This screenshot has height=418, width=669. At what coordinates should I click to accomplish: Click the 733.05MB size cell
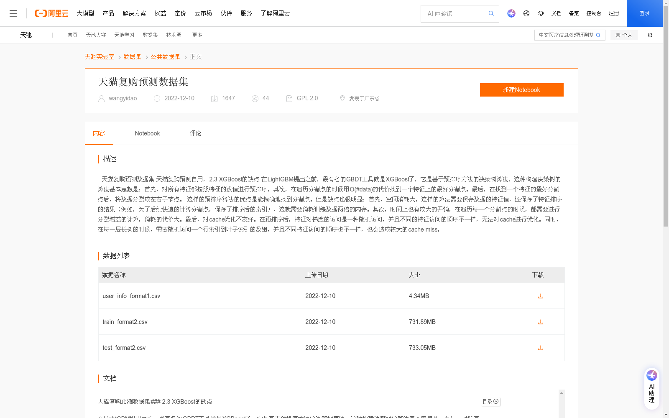[422, 348]
